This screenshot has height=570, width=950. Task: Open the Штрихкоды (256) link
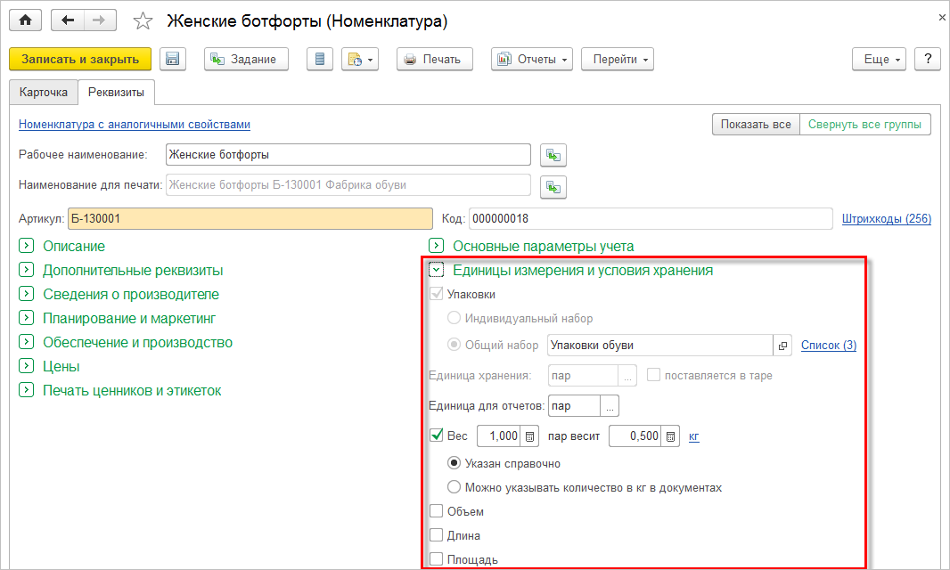pos(886,218)
